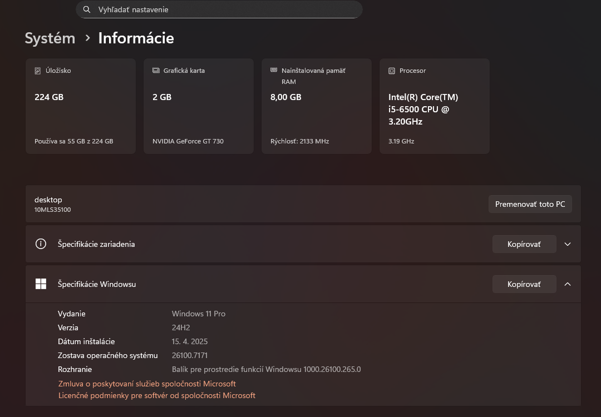Screen dimensions: 601x417
Task: Click the info icon beside Špecifikácie zariadenia
Action: (x=41, y=244)
